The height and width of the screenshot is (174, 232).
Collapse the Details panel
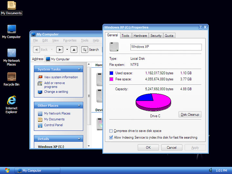[x=79, y=139]
